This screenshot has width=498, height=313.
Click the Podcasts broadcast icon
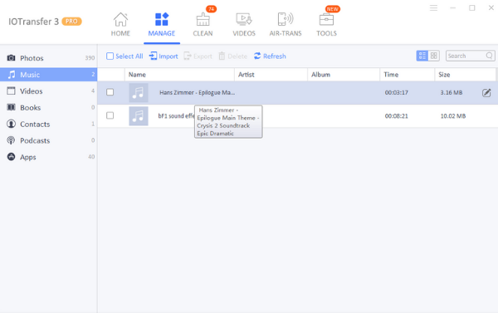click(x=11, y=140)
